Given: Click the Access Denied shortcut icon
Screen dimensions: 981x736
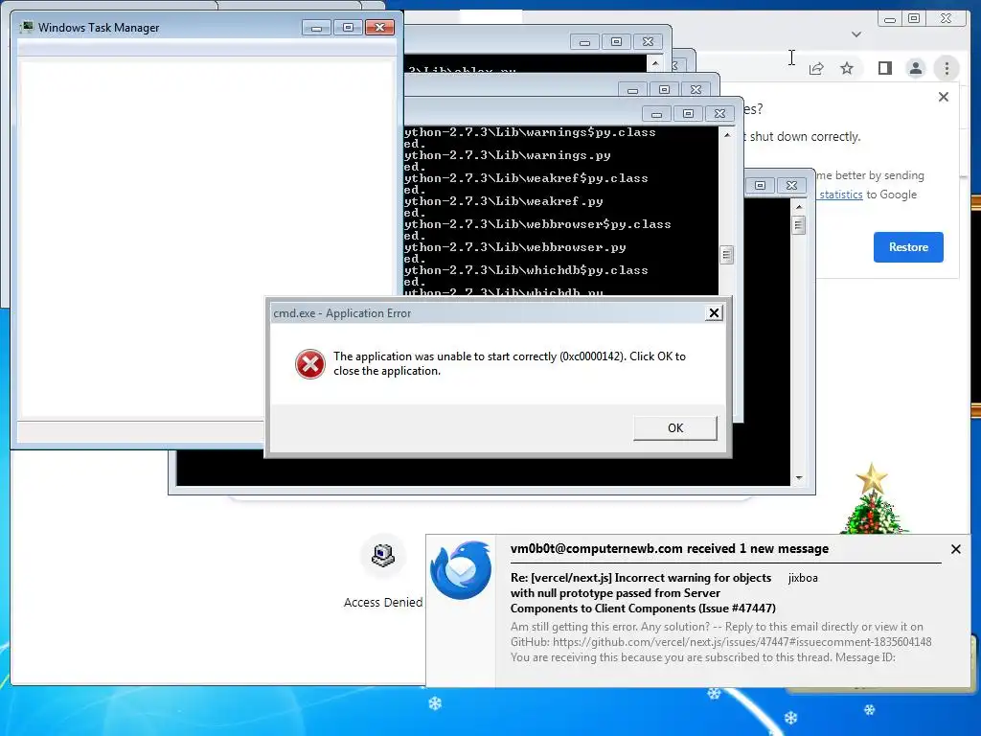Looking at the screenshot, I should (383, 555).
